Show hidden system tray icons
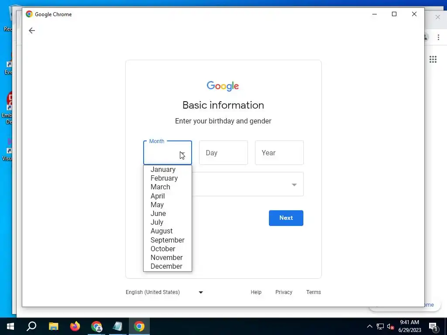Image resolution: width=447 pixels, height=335 pixels. 369,326
